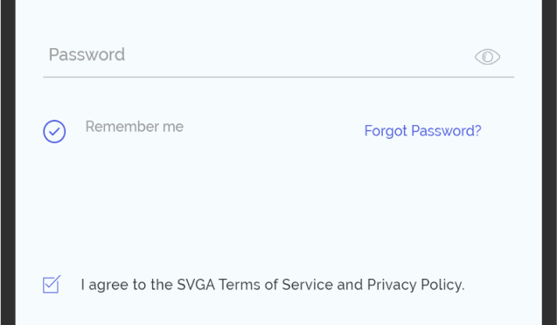Click the Remember me label text
The height and width of the screenshot is (325, 557).
click(135, 127)
